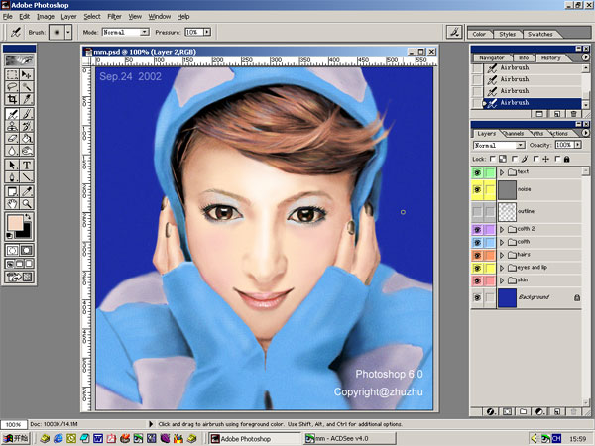Screen dimensions: 595x446
Task: Select the Zoom tool
Action: click(x=26, y=203)
